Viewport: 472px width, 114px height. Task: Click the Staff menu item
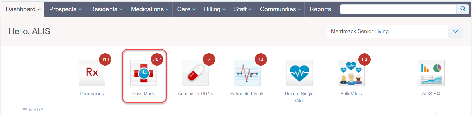click(243, 9)
